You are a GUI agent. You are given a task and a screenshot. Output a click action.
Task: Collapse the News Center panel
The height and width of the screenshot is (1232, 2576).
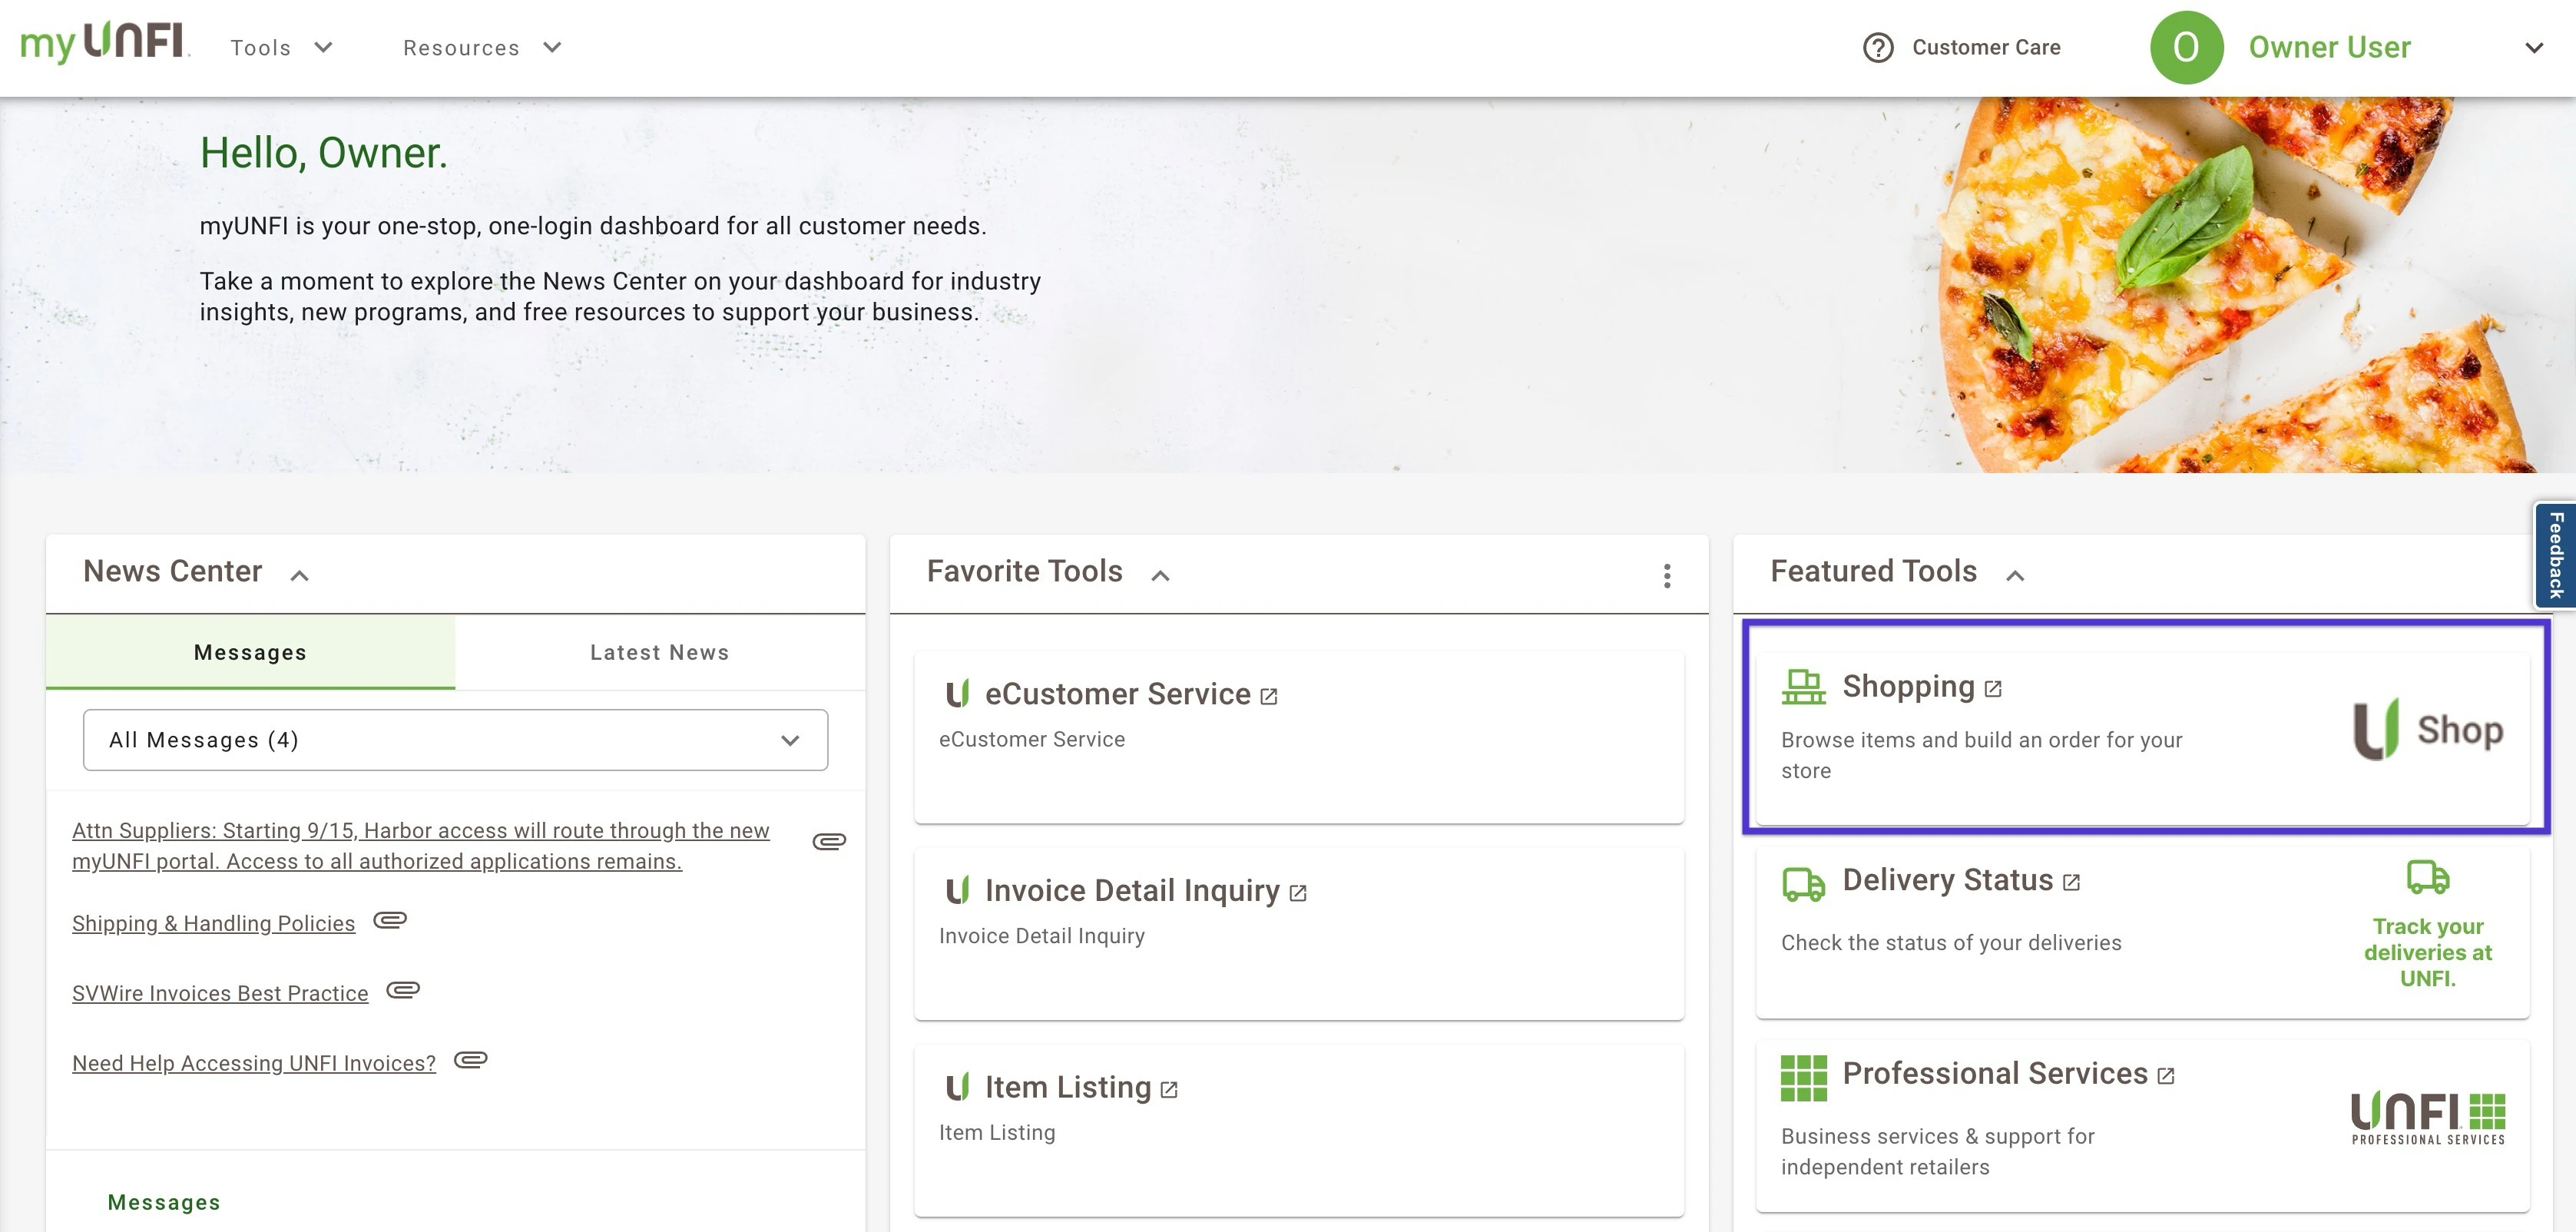coord(299,575)
